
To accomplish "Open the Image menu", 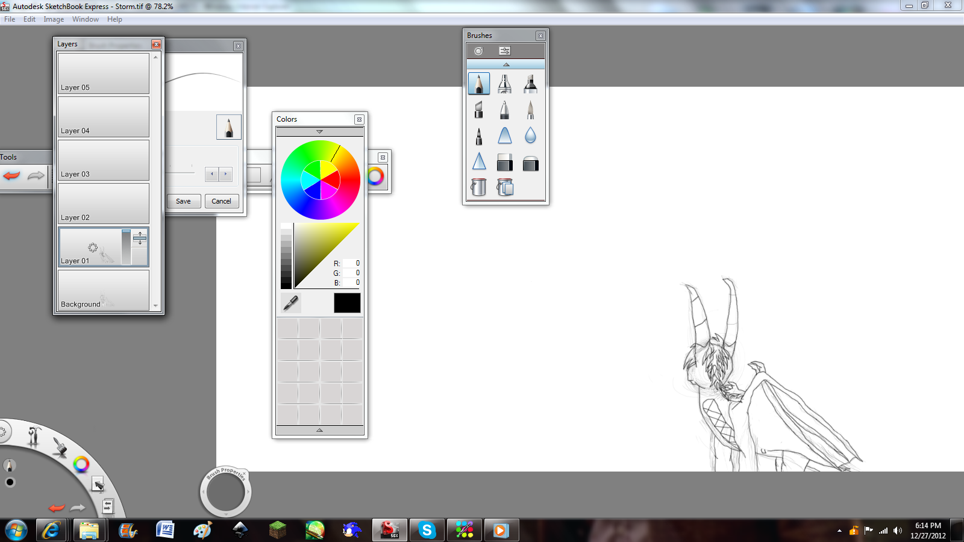I will [x=54, y=19].
